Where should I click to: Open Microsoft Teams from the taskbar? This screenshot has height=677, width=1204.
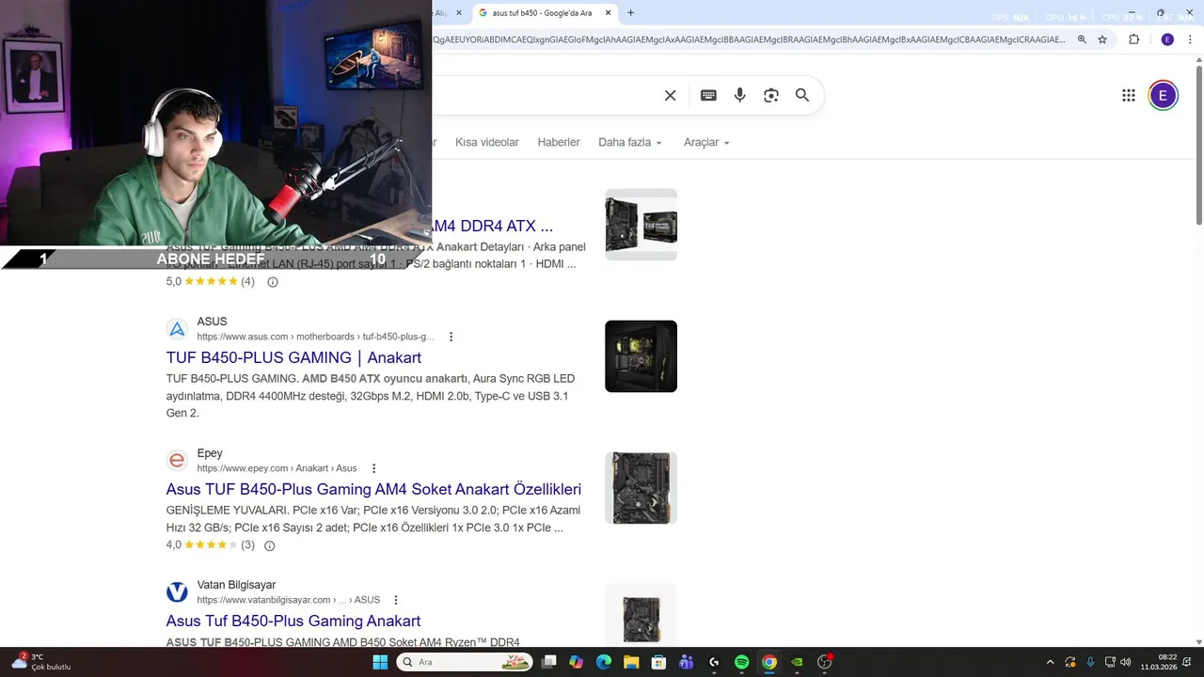coord(687,662)
